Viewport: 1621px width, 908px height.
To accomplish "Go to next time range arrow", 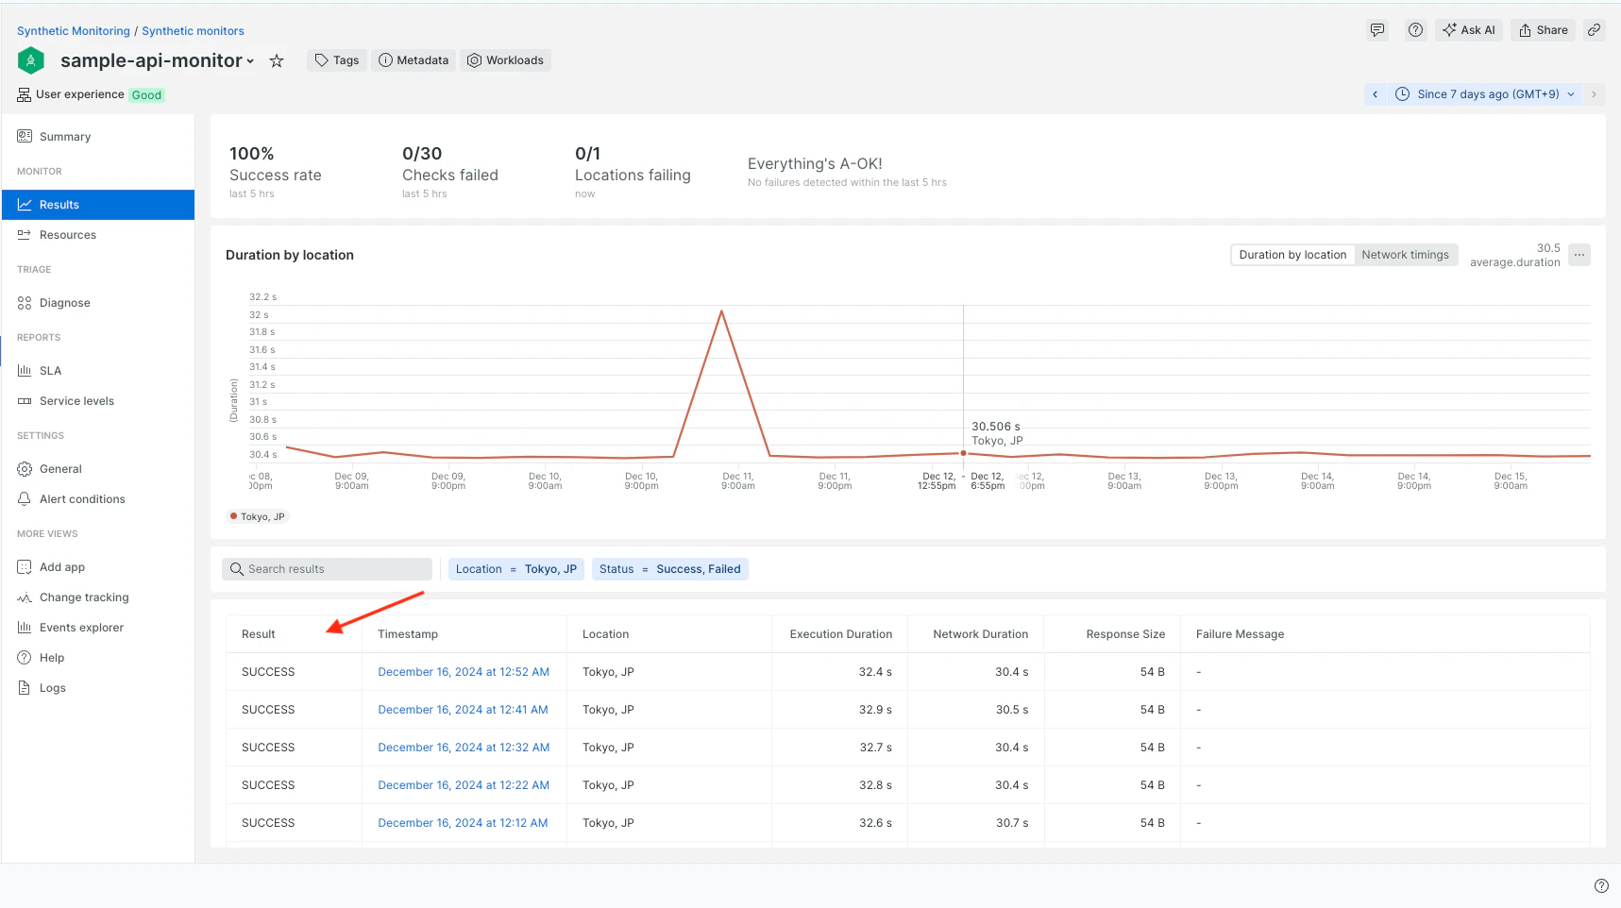I will coord(1594,94).
